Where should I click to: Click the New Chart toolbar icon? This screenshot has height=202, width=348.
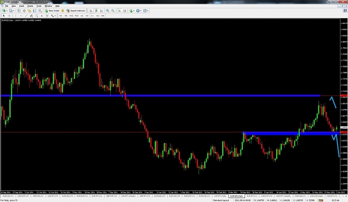(4, 11)
